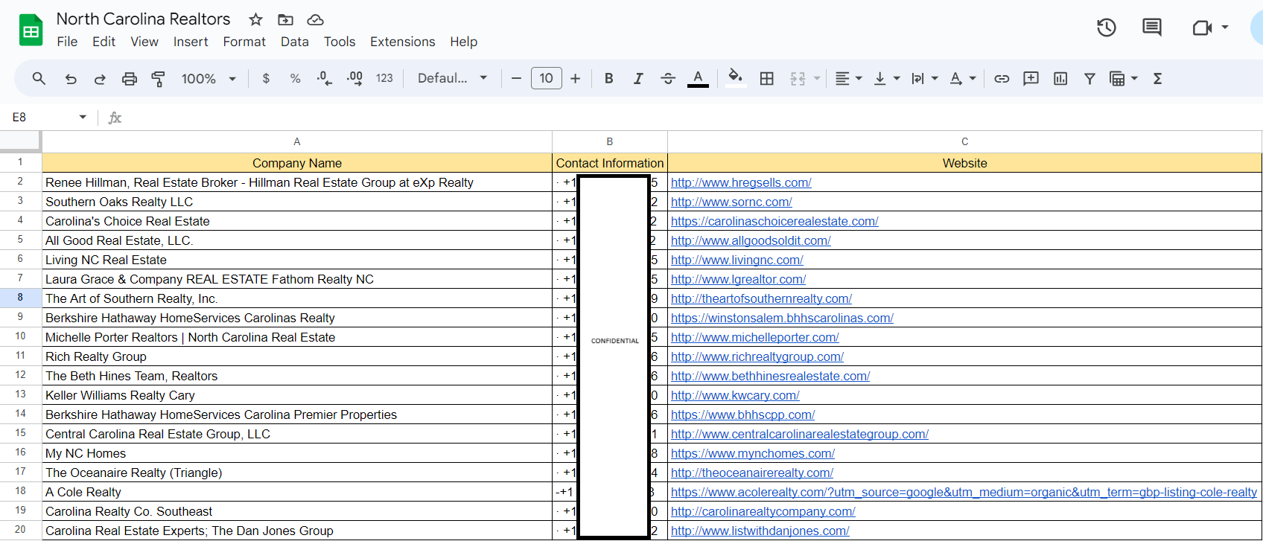Format as percent

[x=296, y=78]
